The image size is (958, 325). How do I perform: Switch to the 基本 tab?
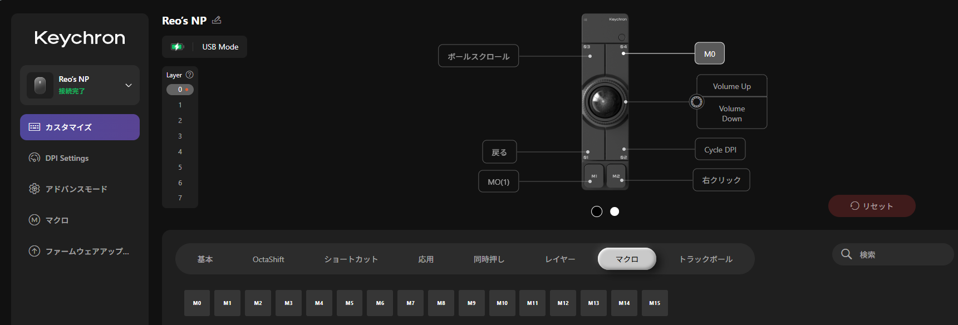[x=205, y=259]
